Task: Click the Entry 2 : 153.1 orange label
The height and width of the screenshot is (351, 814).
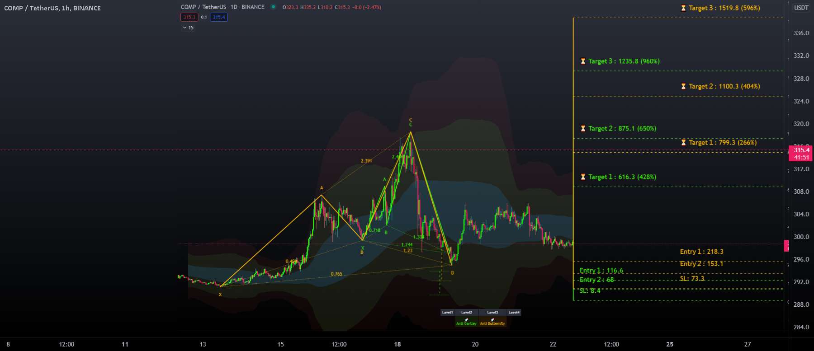Action: [x=701, y=264]
